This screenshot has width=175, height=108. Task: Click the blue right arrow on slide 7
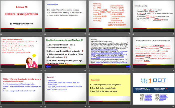point(127,66)
